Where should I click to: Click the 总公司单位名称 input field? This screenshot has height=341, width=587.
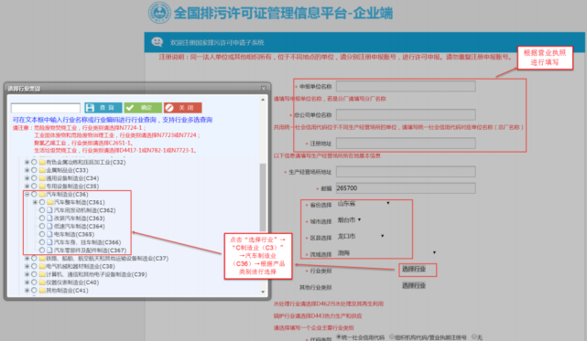click(406, 115)
